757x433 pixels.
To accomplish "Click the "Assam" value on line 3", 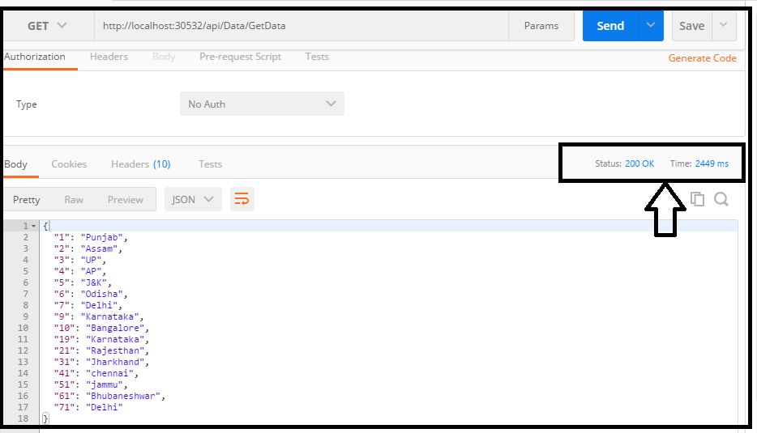I will [x=99, y=248].
